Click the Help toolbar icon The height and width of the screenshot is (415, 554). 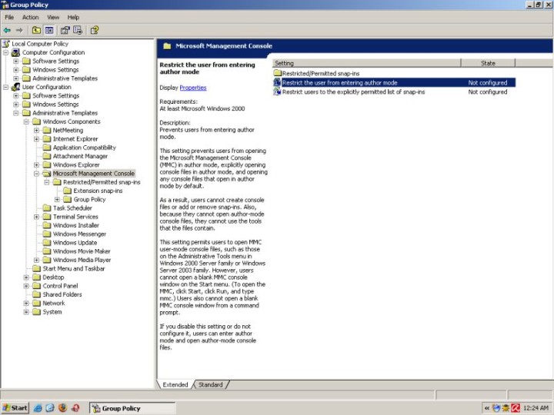tap(94, 30)
